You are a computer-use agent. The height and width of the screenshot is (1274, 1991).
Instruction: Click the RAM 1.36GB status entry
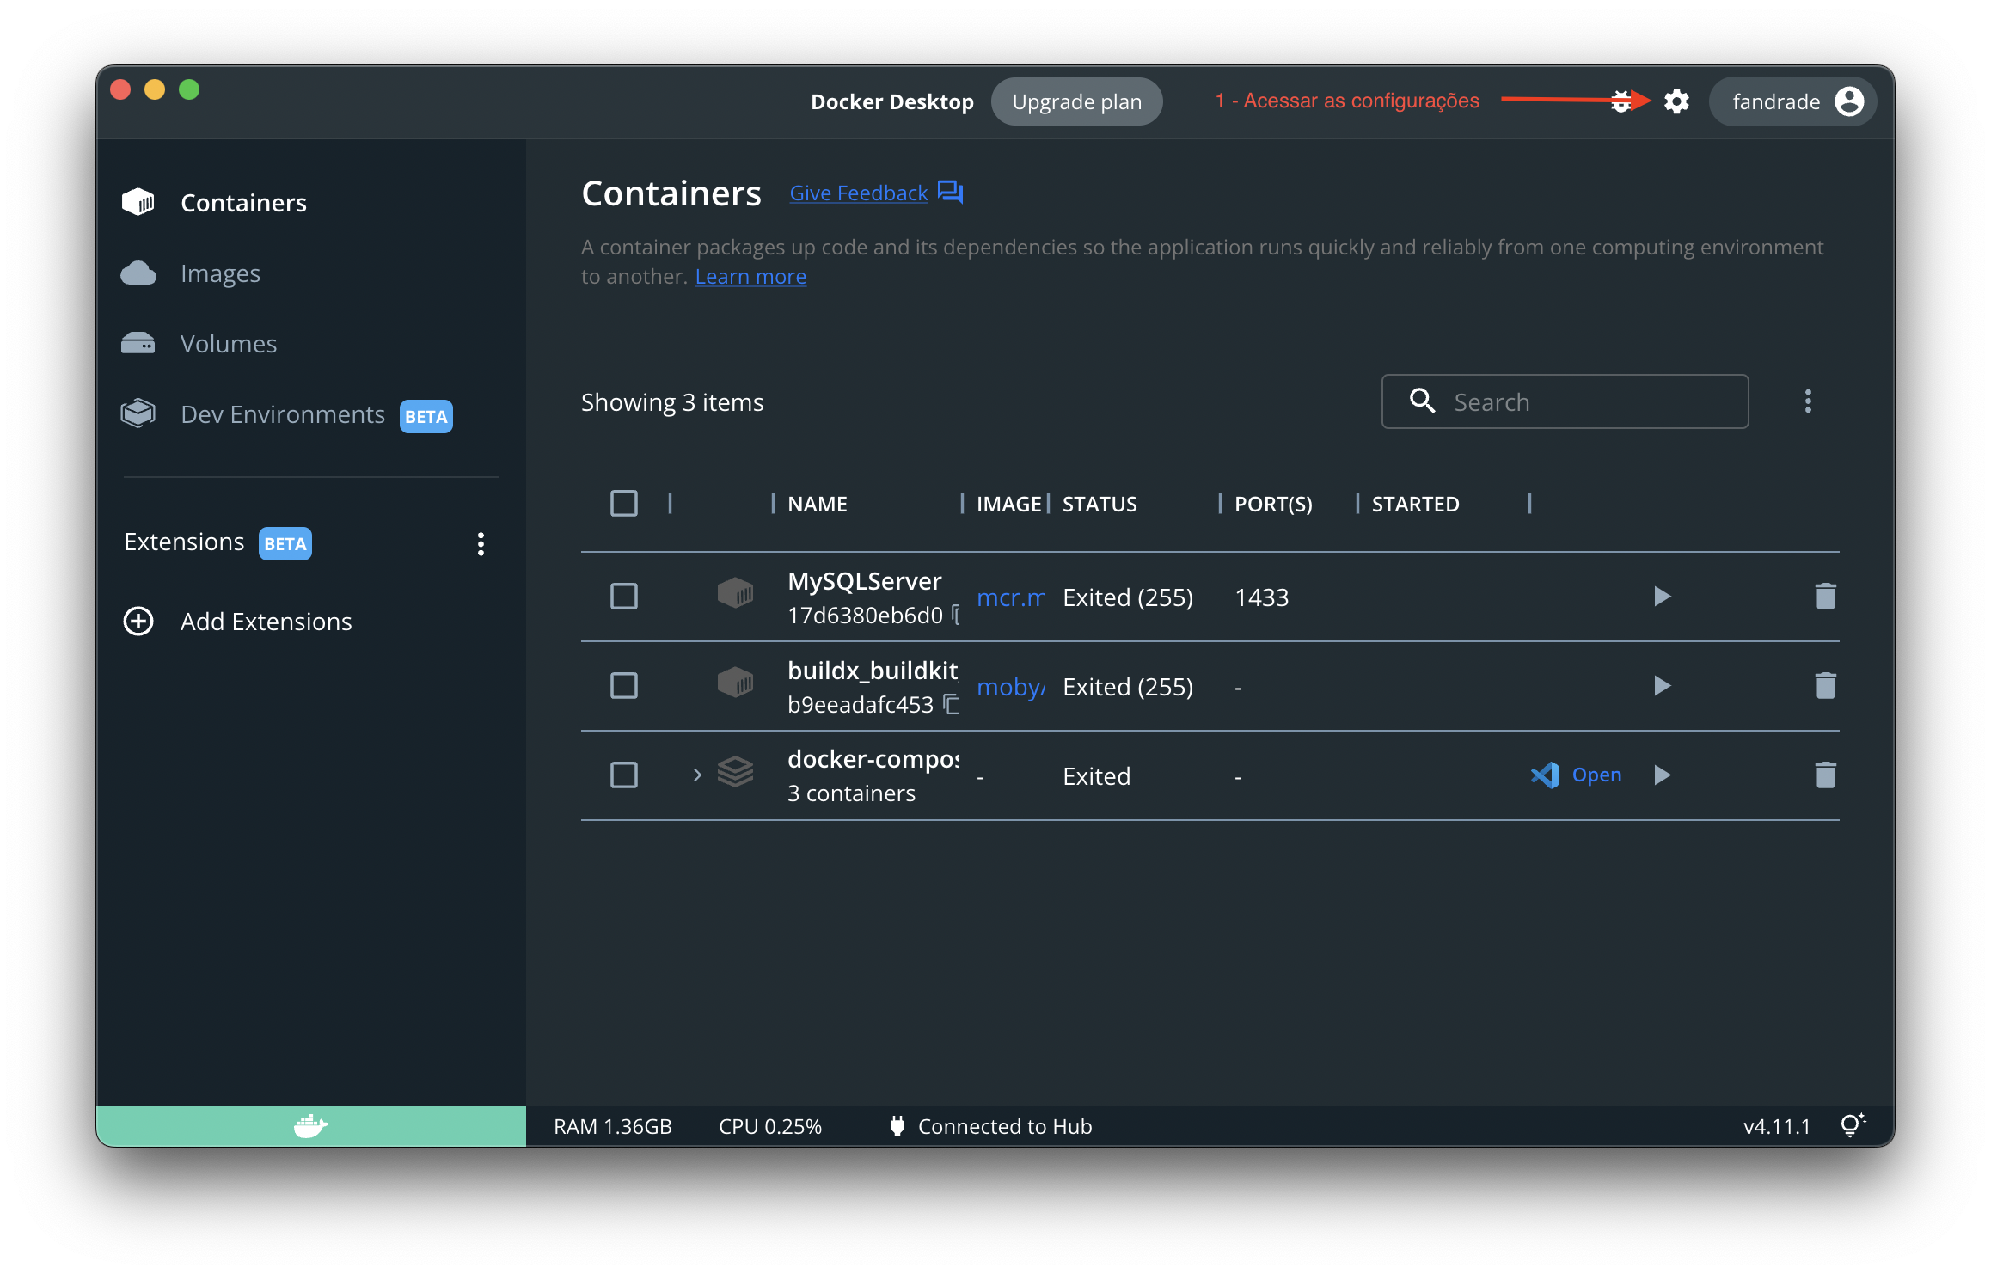coord(612,1126)
